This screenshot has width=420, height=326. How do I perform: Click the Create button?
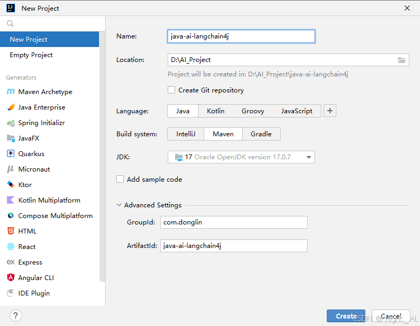click(346, 316)
